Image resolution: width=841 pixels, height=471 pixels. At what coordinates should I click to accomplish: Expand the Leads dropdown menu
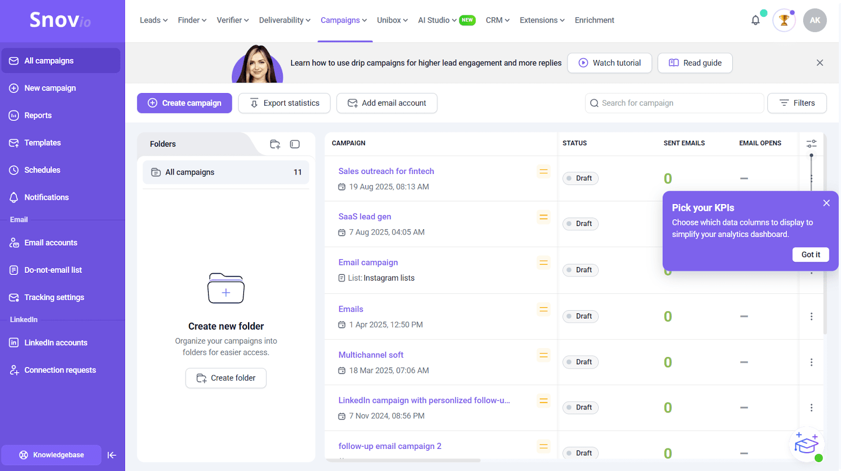(x=153, y=21)
